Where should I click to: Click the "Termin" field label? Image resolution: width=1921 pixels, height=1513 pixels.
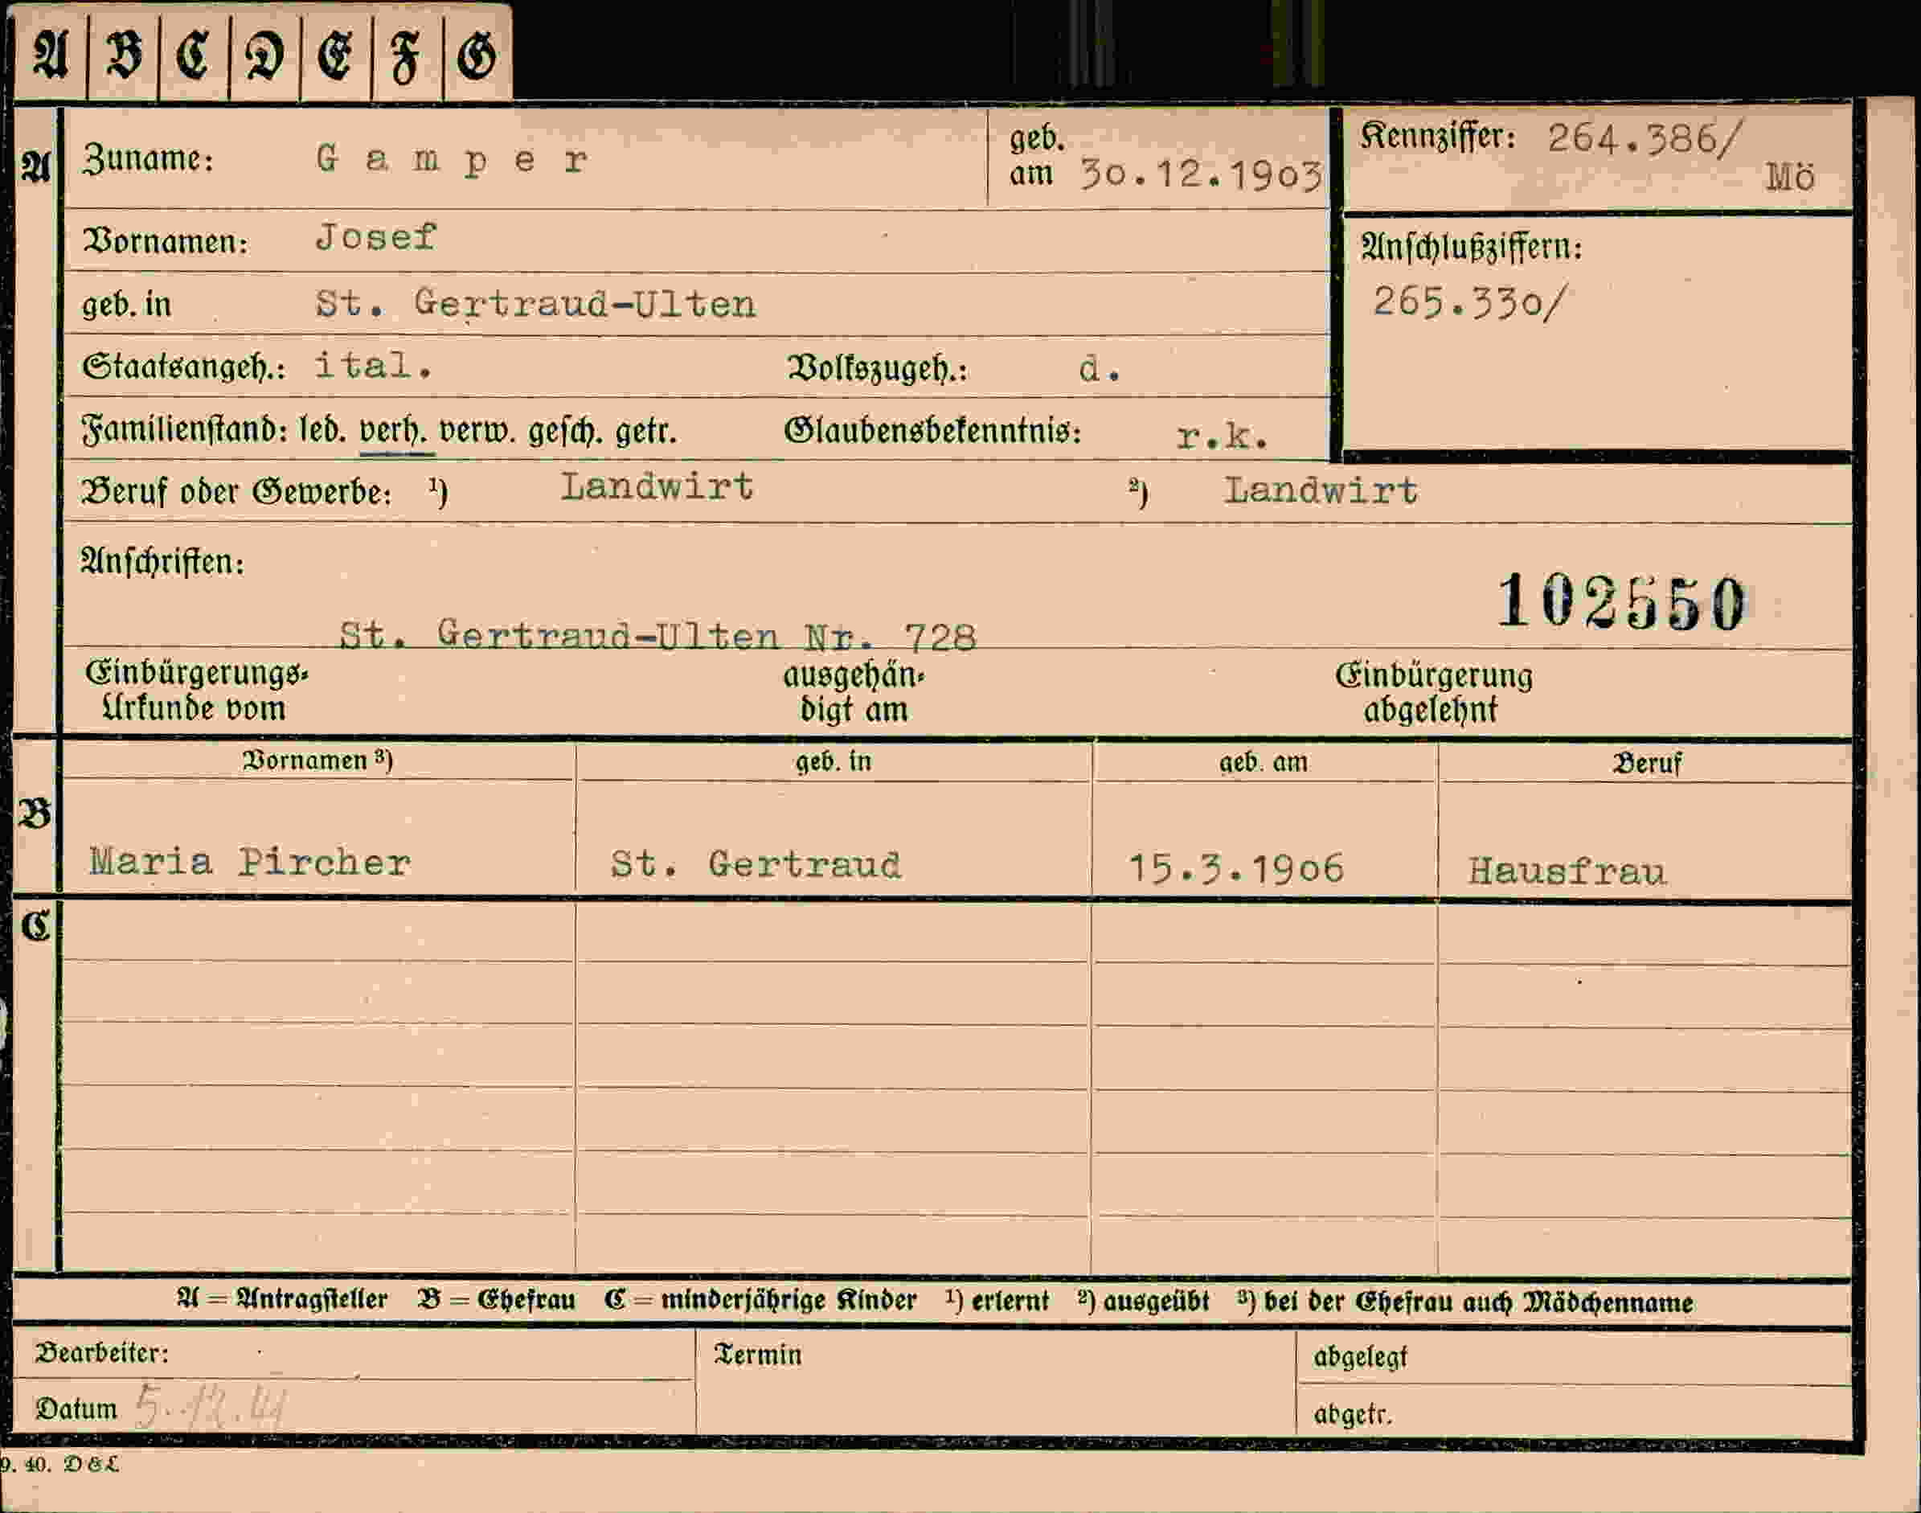[x=757, y=1355]
